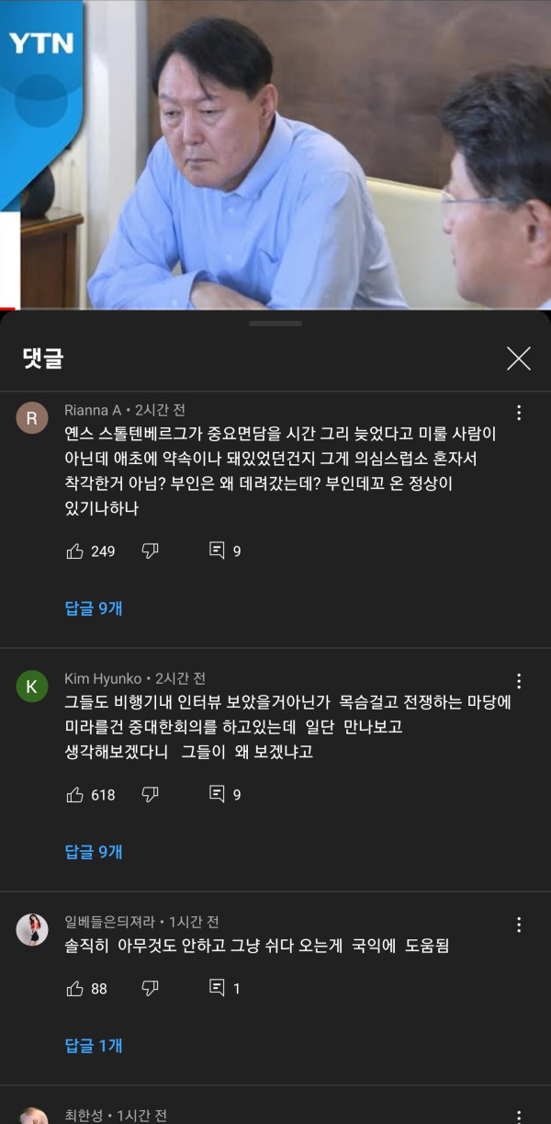This screenshot has width=551, height=1124.
Task: Like Rianna A's comment
Action: [x=75, y=551]
